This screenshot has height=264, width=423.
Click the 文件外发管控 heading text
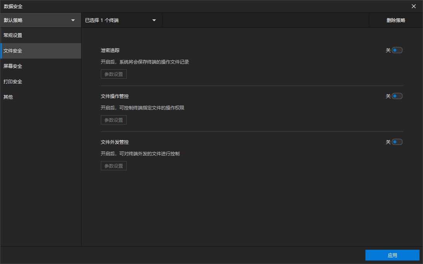(115, 142)
